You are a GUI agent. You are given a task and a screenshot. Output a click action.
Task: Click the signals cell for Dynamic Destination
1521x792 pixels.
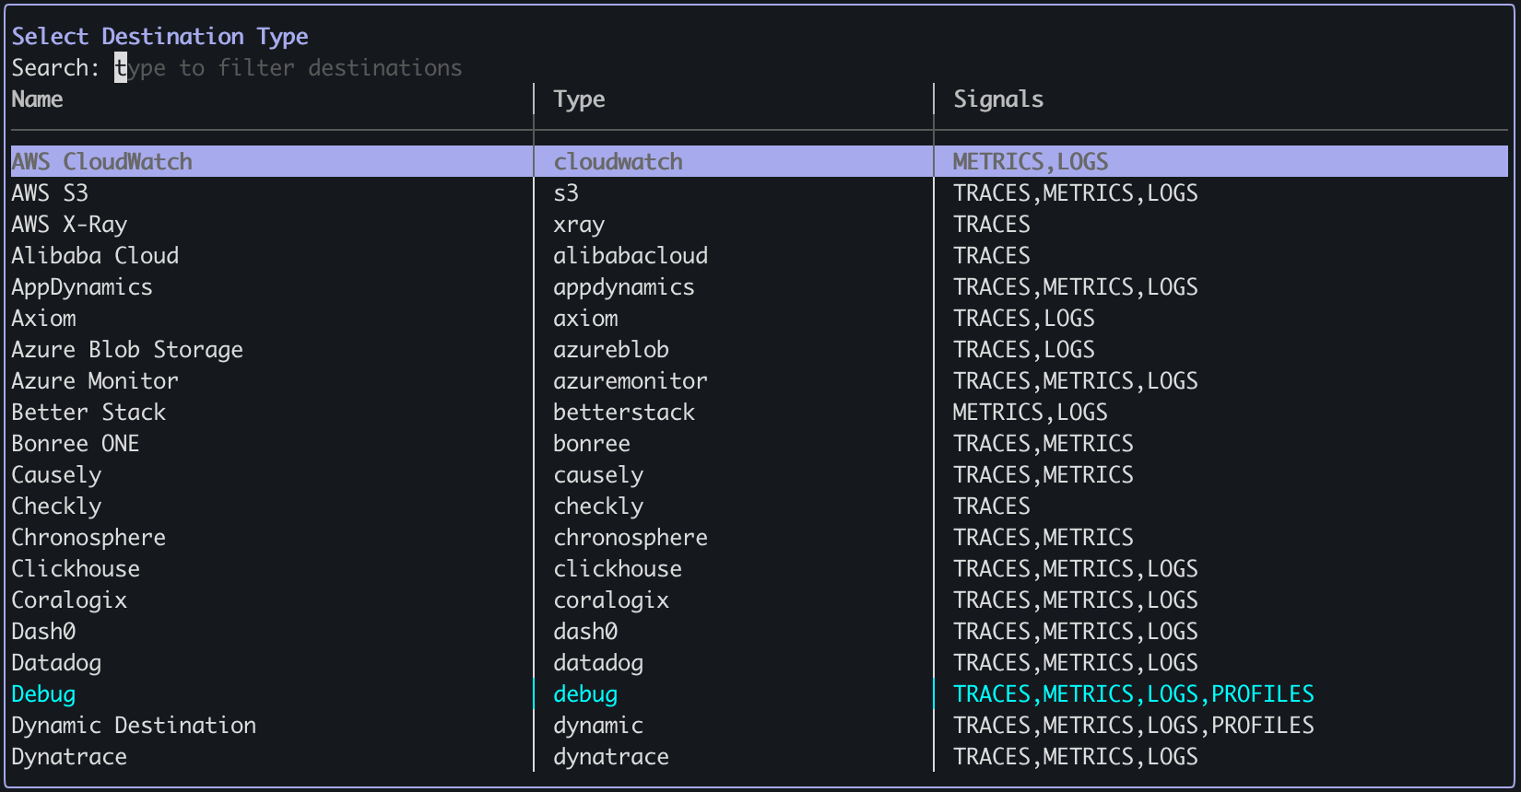coord(1134,726)
